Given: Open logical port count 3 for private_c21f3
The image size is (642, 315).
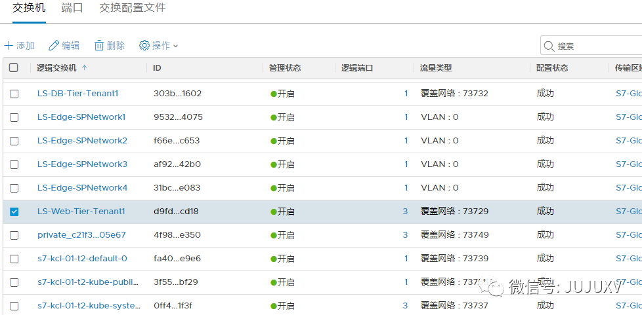Looking at the screenshot, I should 405,235.
